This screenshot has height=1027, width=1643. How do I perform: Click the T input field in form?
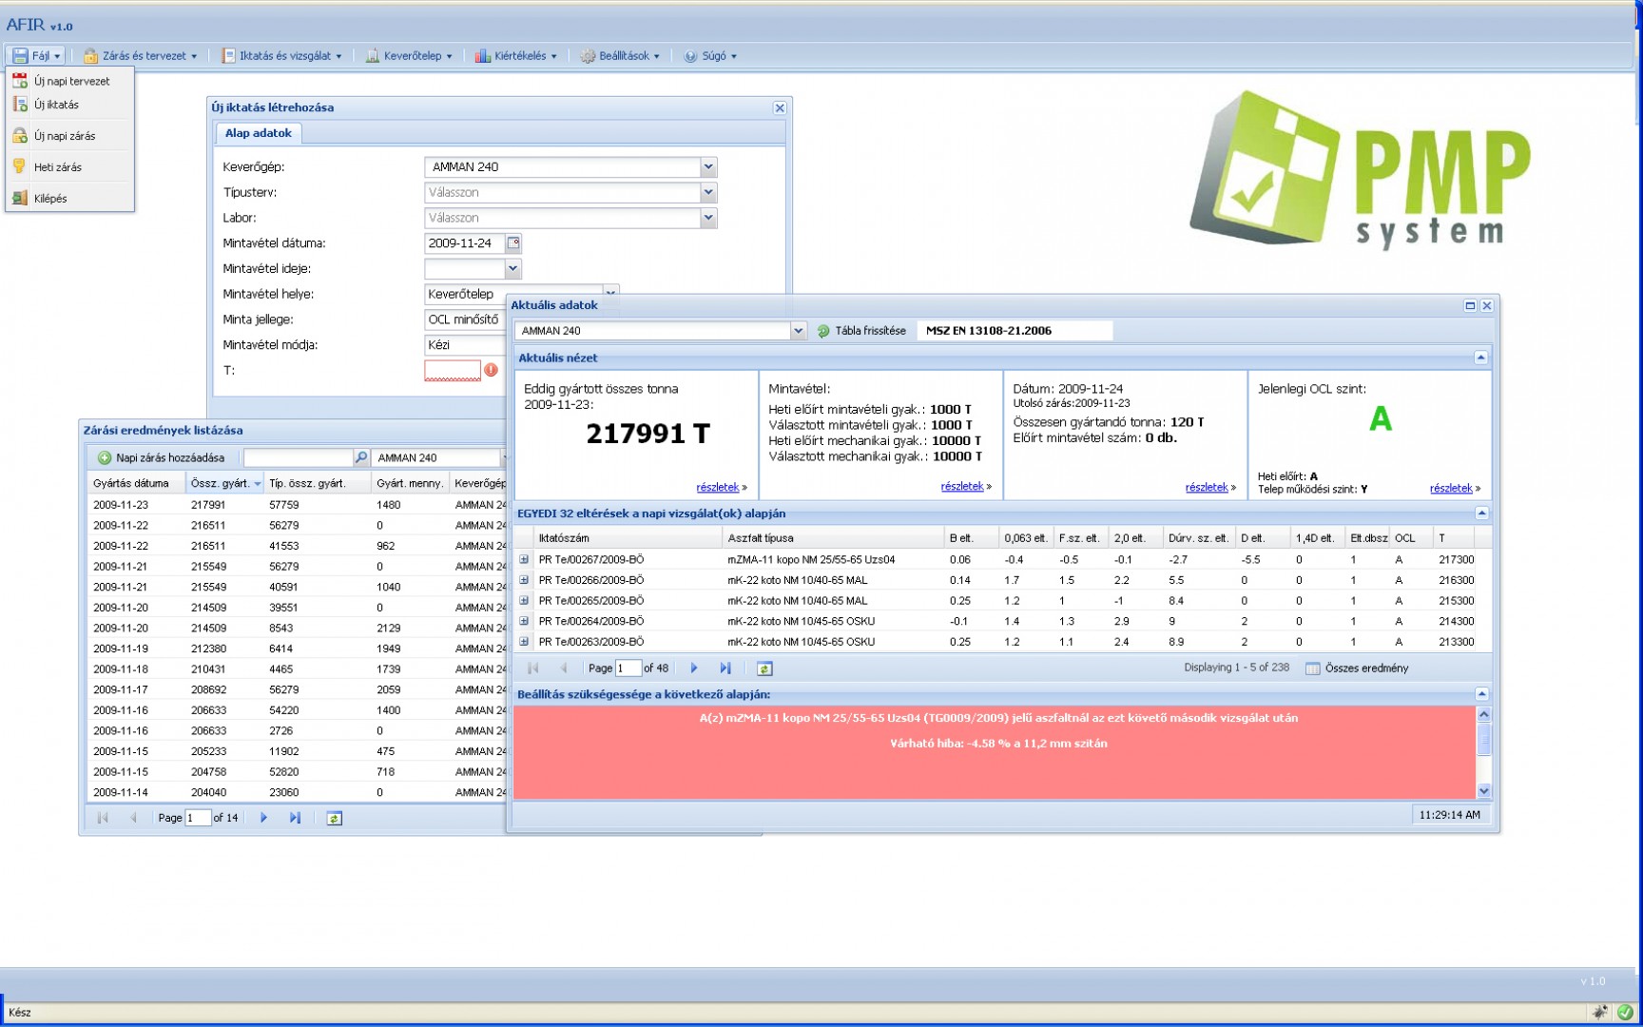[452, 370]
